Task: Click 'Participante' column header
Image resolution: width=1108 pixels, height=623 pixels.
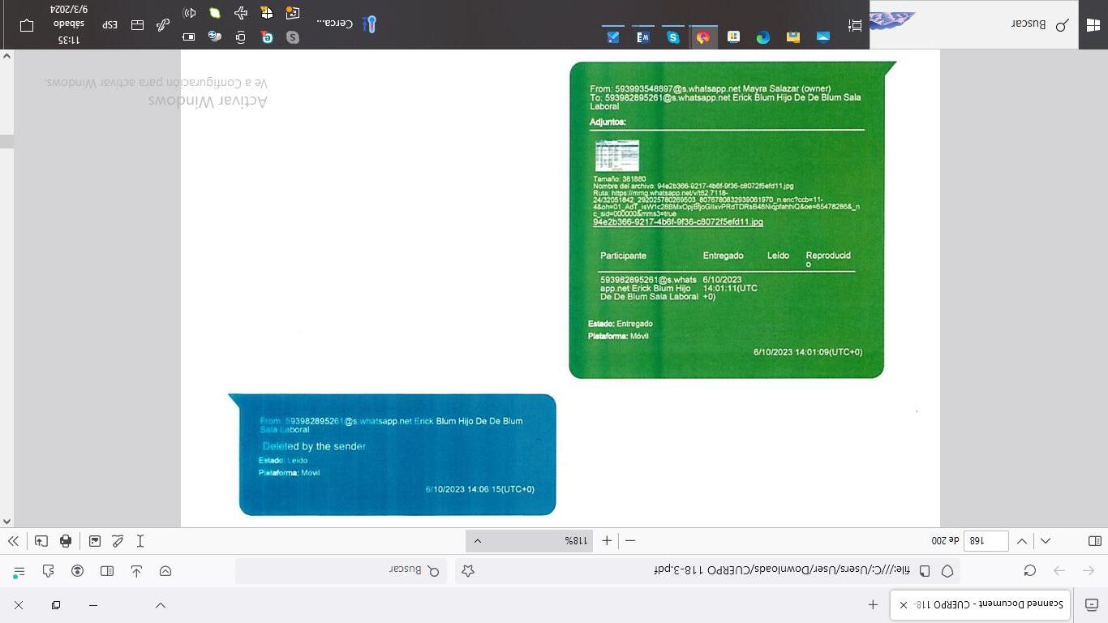Action: (624, 256)
